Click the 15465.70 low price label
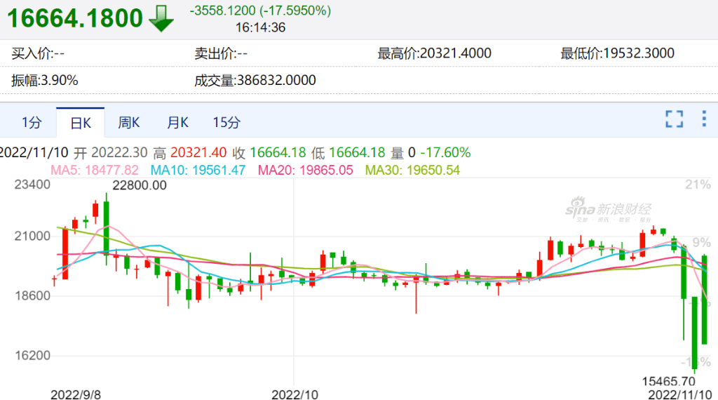718x400 pixels. 668,381
